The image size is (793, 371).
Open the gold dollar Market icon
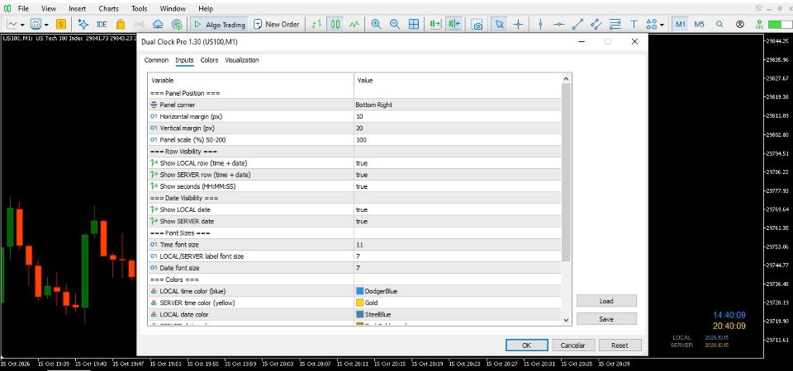(x=61, y=24)
